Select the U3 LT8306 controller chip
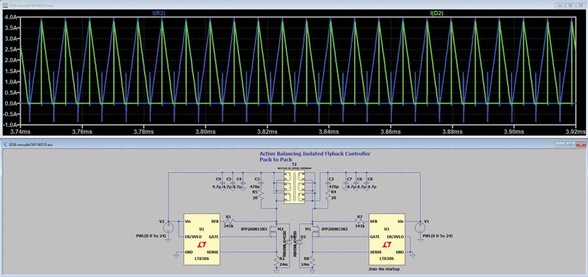This screenshot has height=277, width=588. coord(386,239)
